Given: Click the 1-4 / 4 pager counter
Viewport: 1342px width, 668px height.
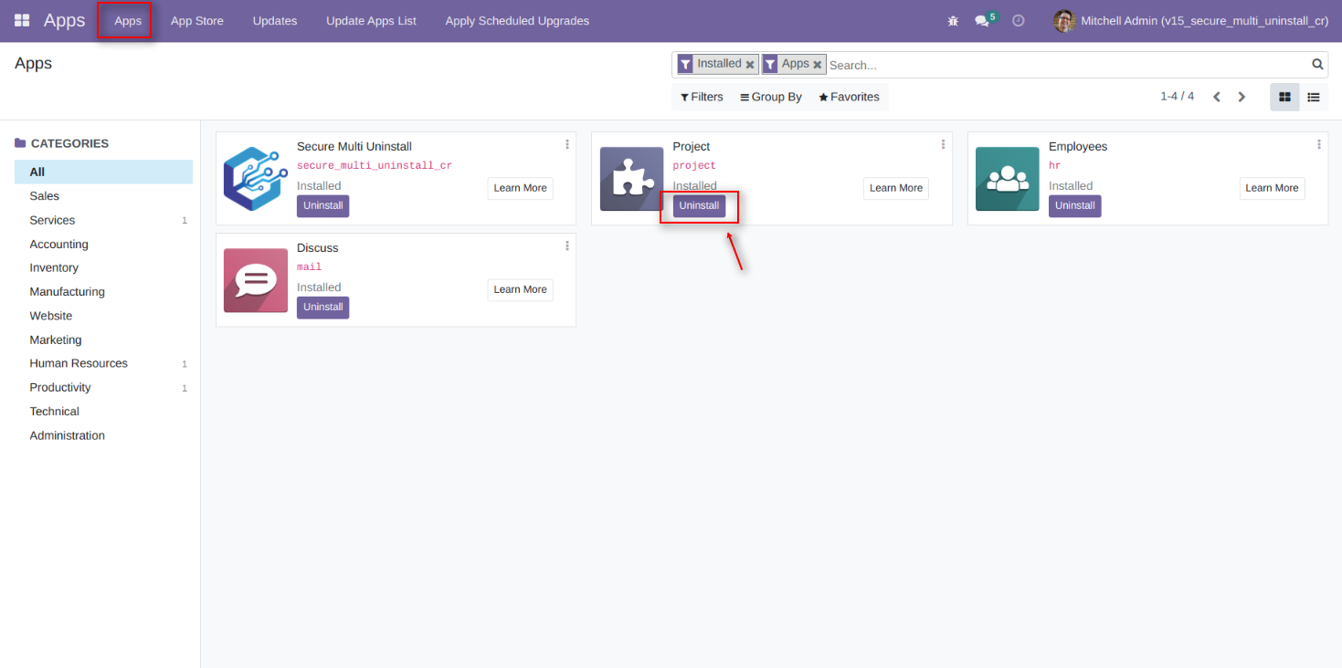Looking at the screenshot, I should 1177,96.
